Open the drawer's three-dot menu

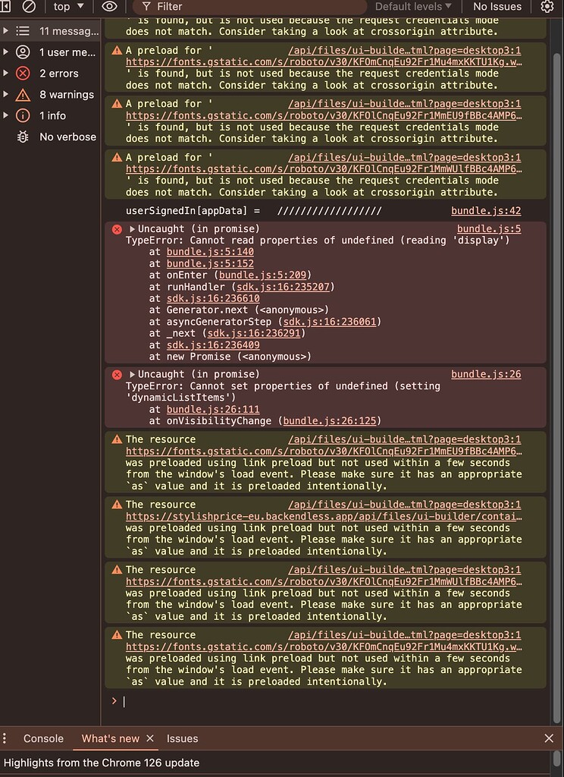[5, 738]
